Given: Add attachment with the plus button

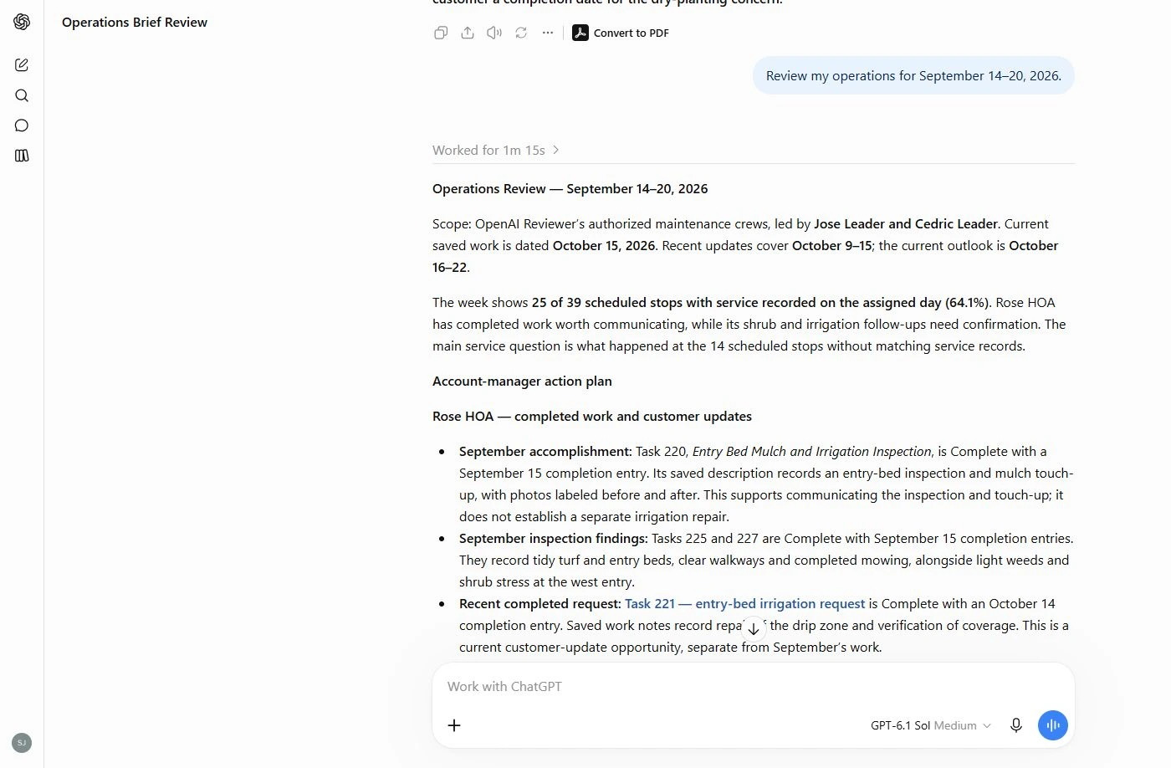Looking at the screenshot, I should pyautogui.click(x=454, y=725).
